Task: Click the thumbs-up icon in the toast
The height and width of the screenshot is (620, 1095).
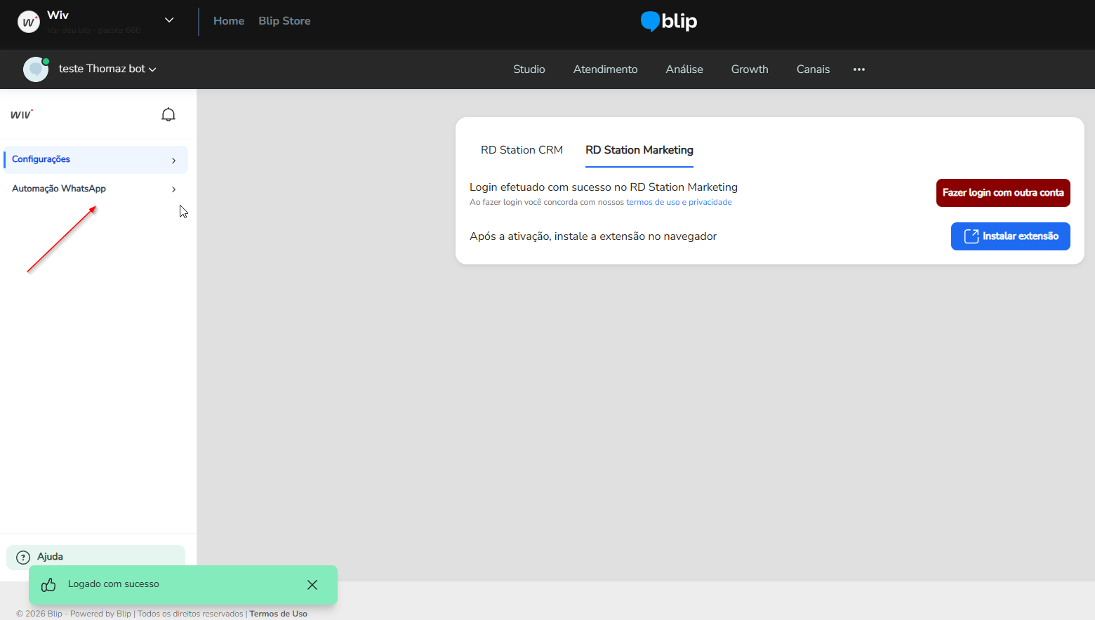Action: (48, 585)
